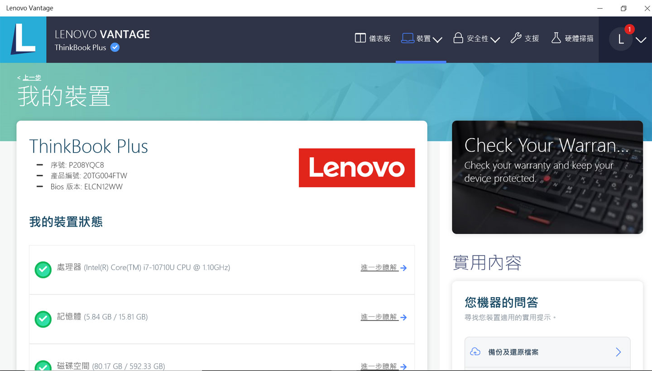Click 進一步瞭解 link for 記憶體
This screenshot has width=652, height=371.
coord(379,317)
